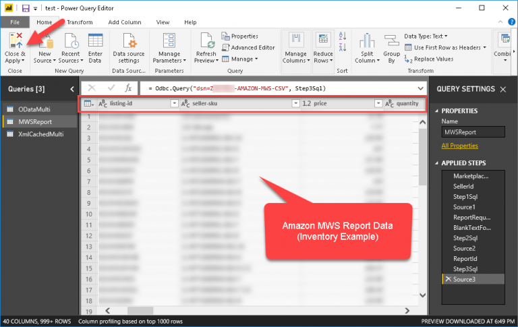Select the quantity column header
The width and height of the screenshot is (518, 327).
click(405, 103)
